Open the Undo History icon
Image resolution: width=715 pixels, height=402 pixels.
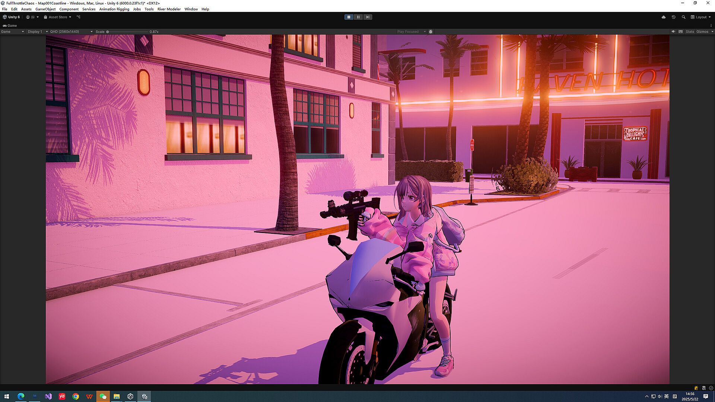[x=674, y=17]
